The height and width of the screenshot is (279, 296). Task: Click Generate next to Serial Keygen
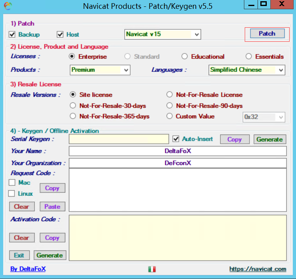click(270, 139)
